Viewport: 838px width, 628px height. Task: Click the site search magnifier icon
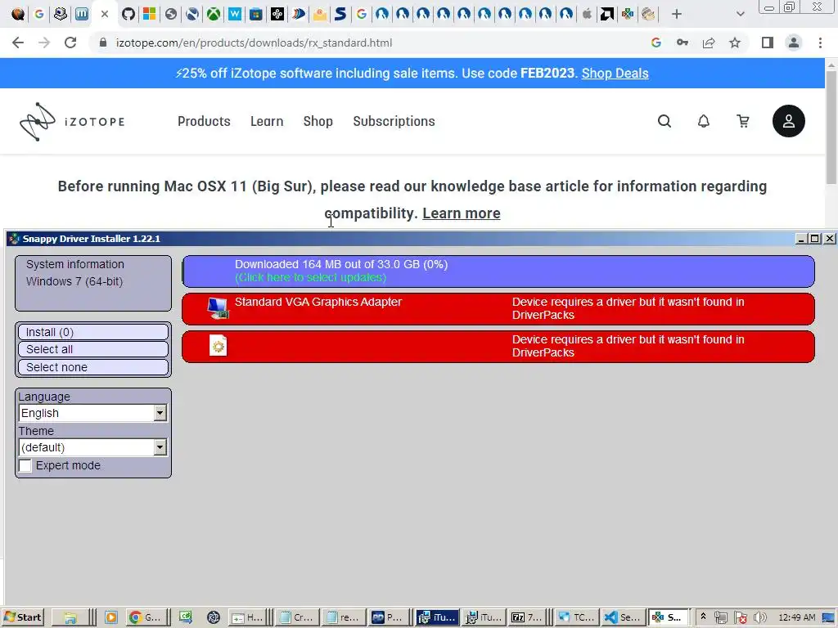coord(665,121)
